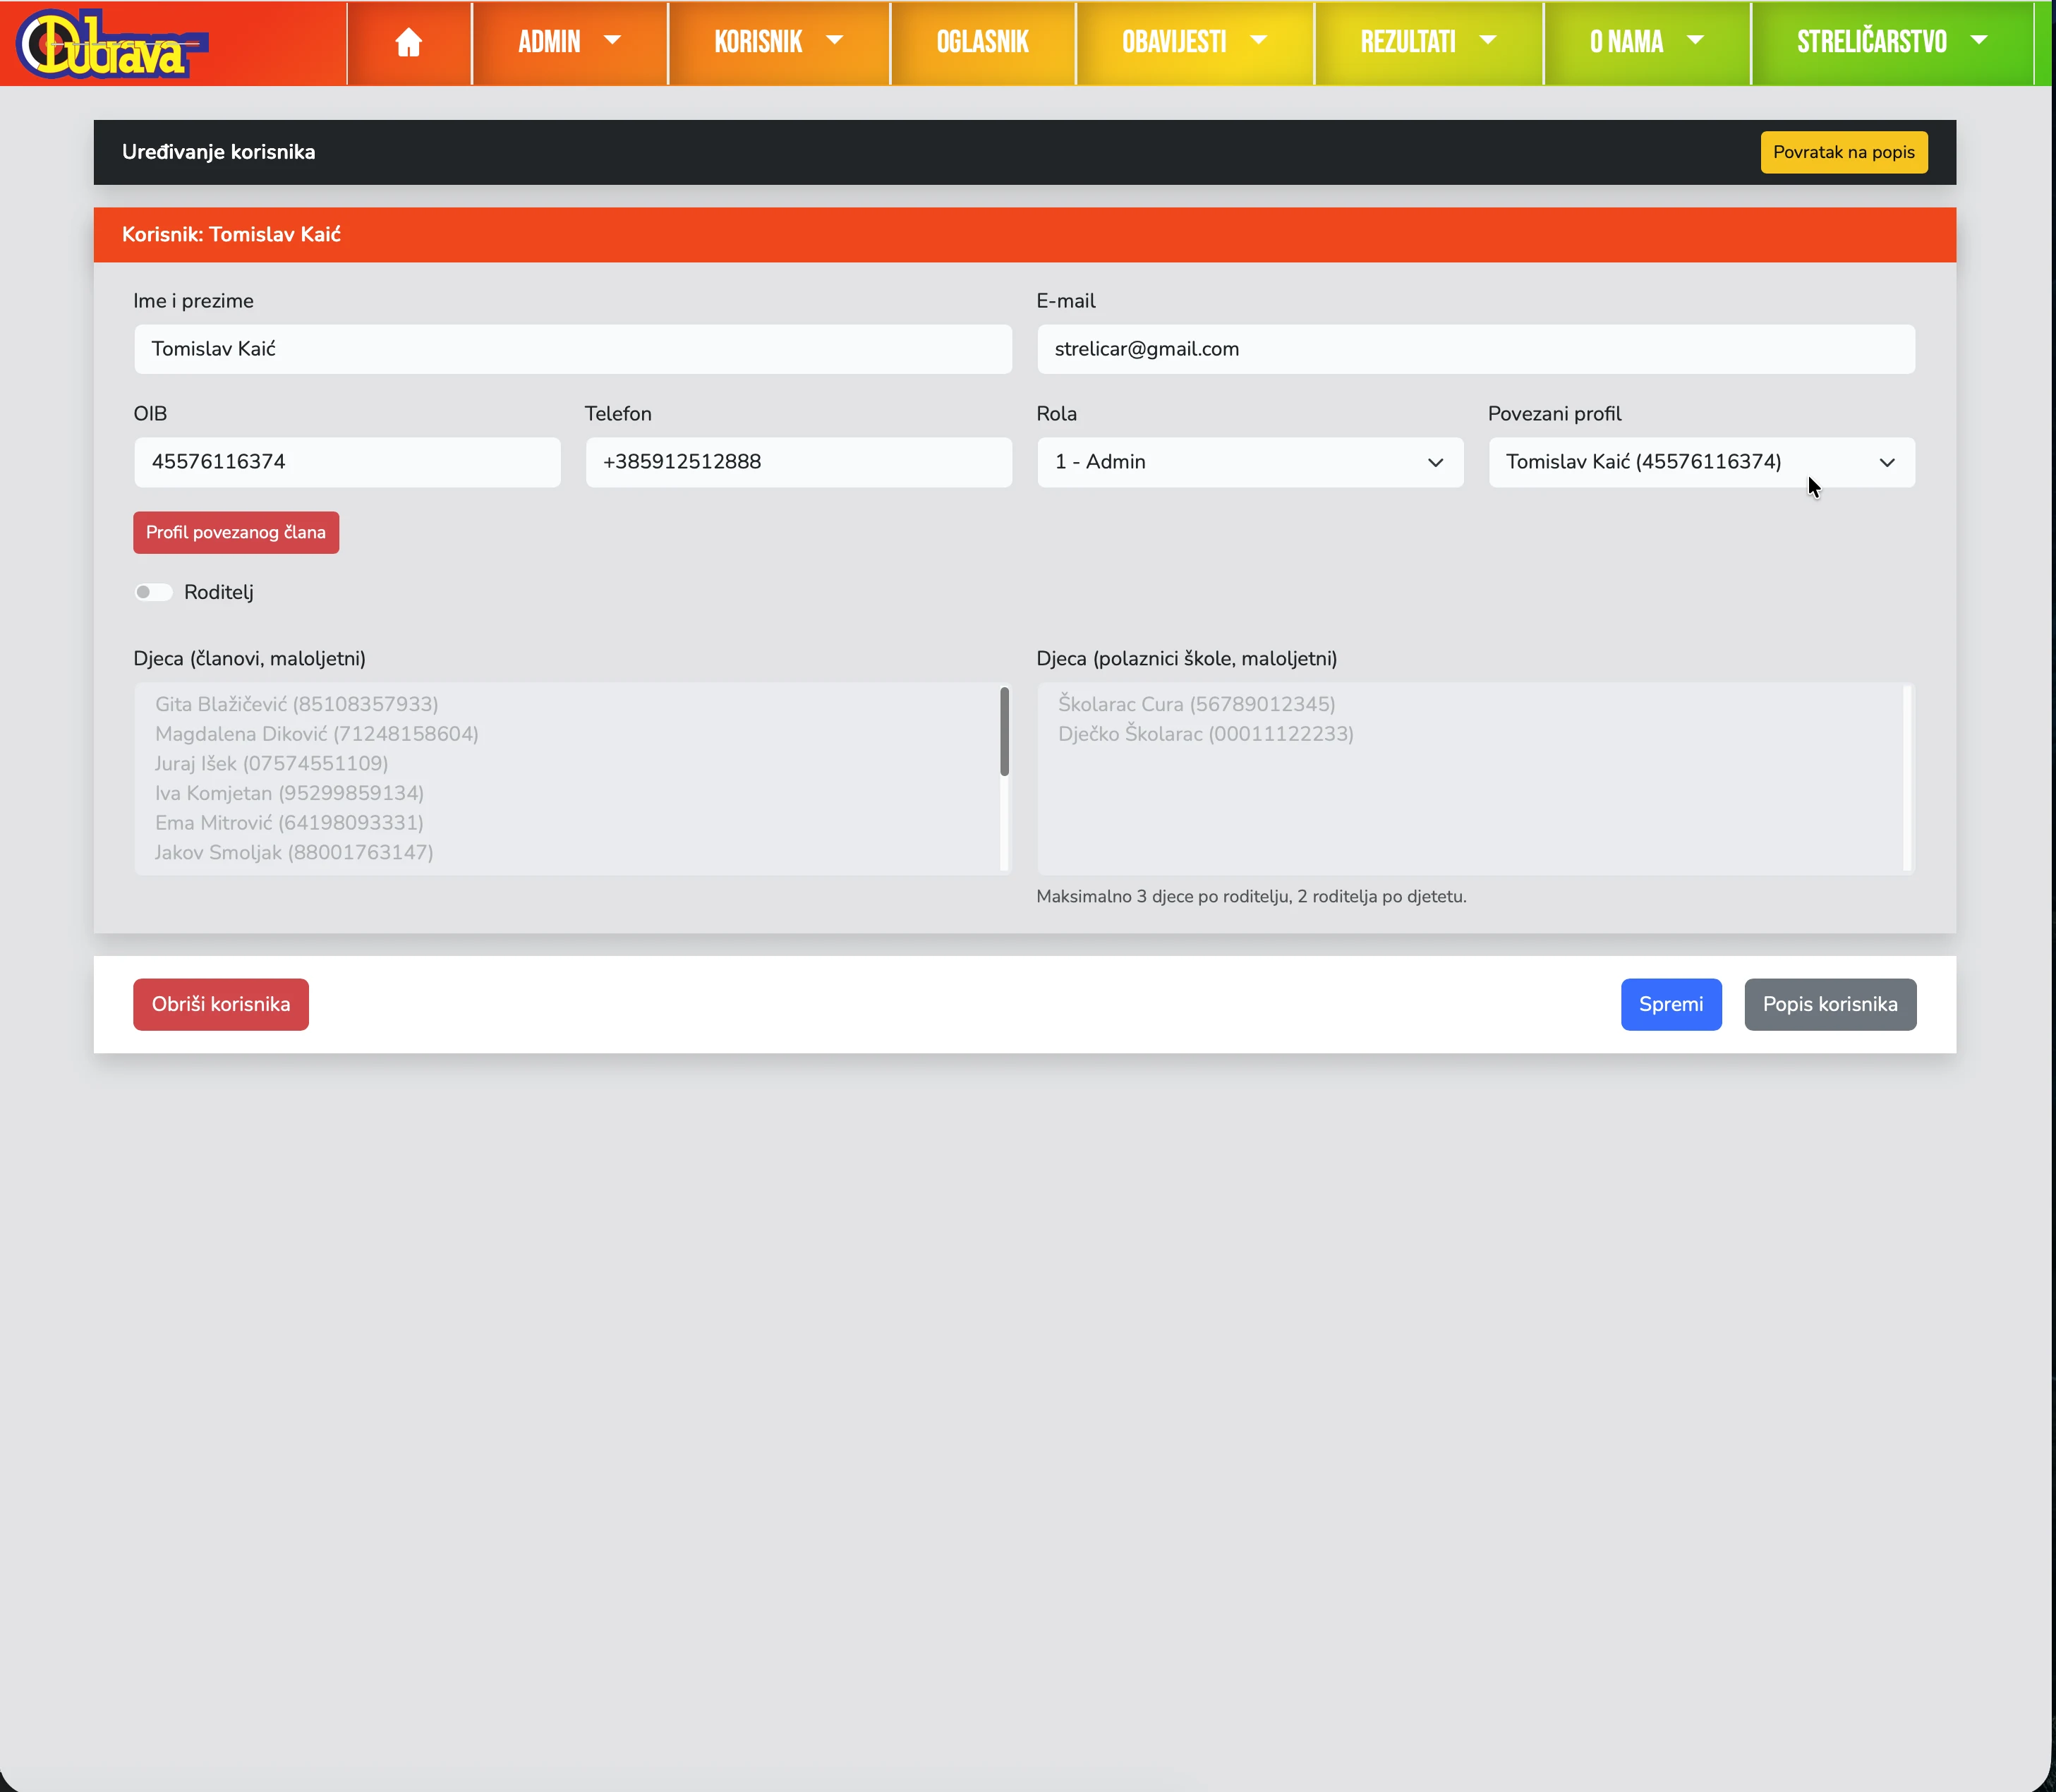Click the Dubrava club logo
Viewport: 2056px width, 1792px height.
tap(110, 44)
